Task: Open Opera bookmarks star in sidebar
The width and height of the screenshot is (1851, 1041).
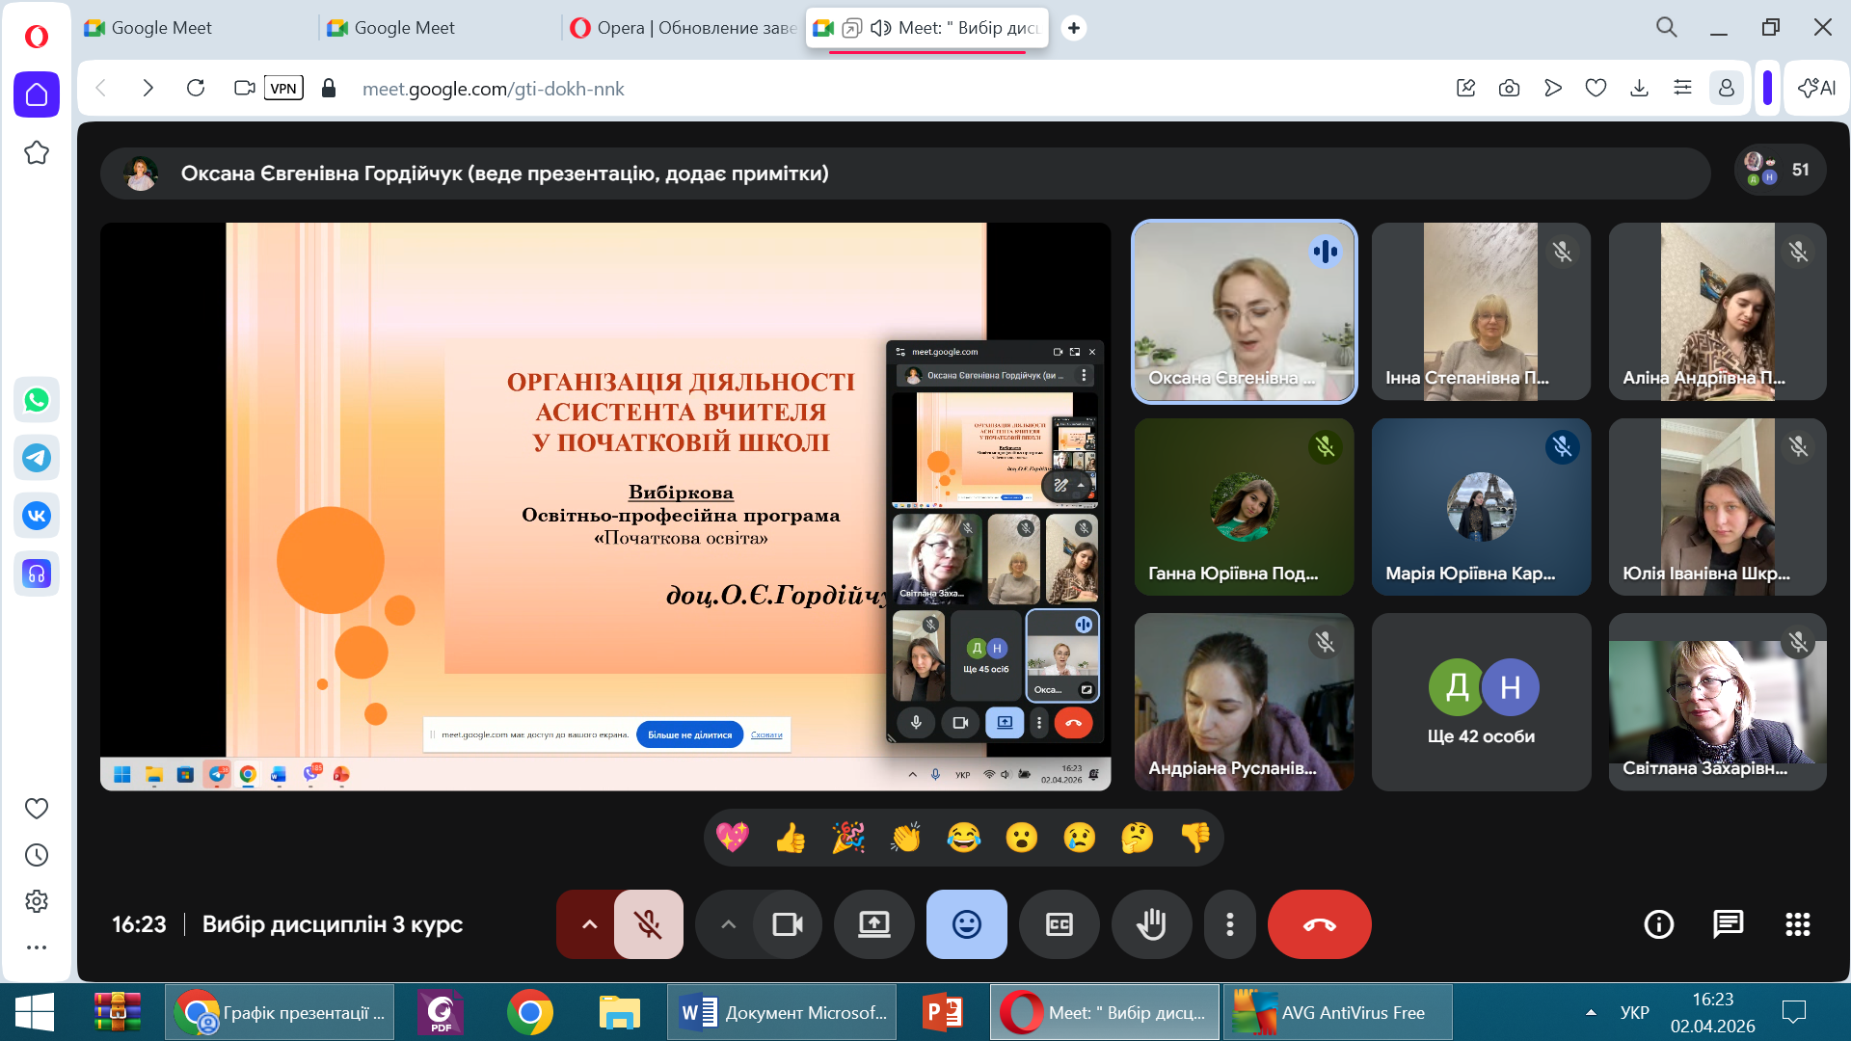Action: point(37,152)
